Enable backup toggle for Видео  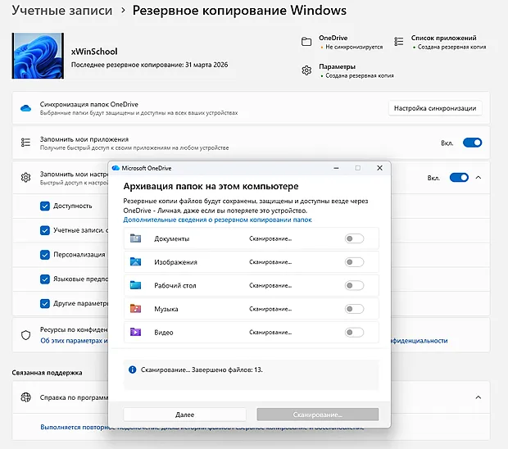click(354, 333)
